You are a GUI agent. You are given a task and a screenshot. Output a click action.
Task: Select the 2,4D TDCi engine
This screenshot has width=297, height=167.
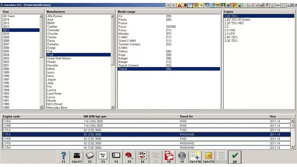tap(230, 37)
